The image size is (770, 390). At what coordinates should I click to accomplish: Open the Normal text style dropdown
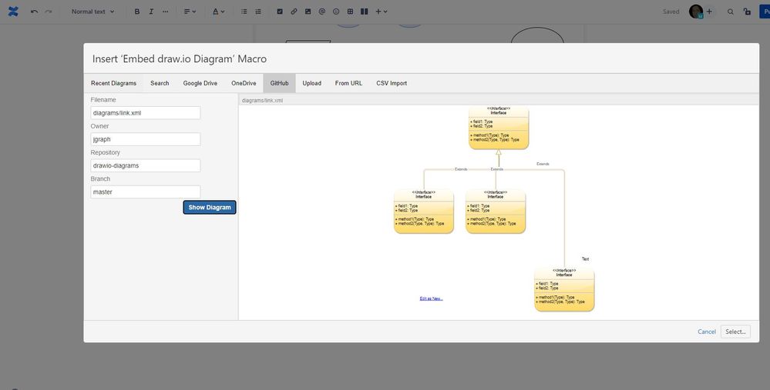92,12
